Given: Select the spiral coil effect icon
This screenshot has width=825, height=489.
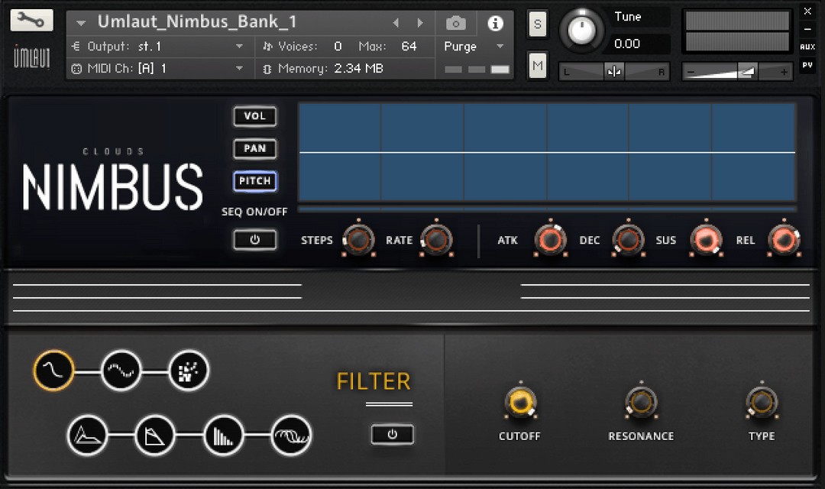Looking at the screenshot, I should [x=291, y=436].
